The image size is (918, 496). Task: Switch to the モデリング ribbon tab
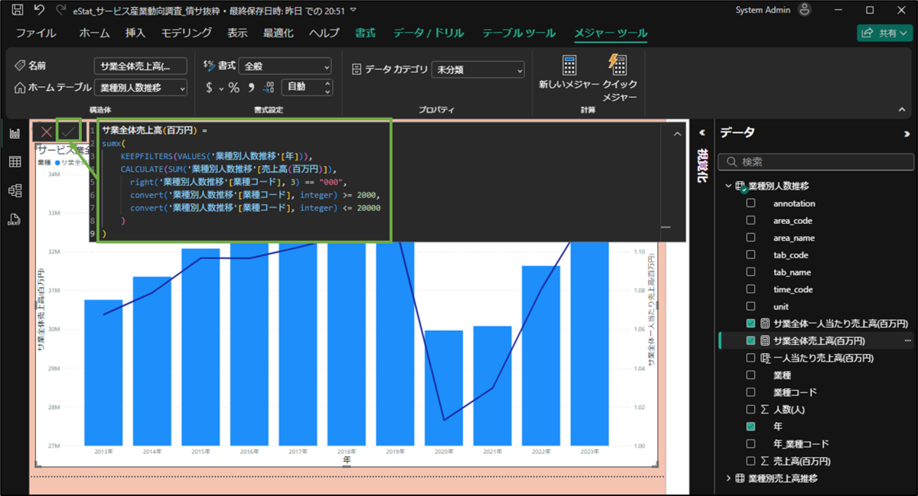[187, 33]
